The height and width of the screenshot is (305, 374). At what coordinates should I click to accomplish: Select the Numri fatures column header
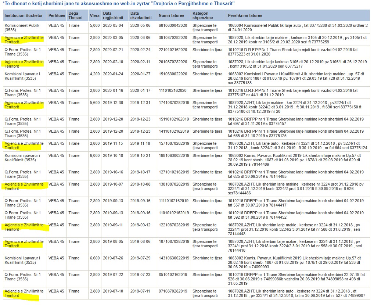171,16
